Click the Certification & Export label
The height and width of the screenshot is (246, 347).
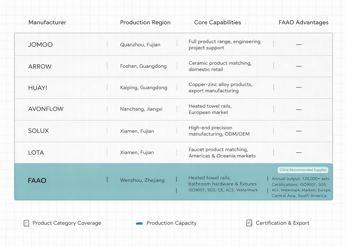pyautogui.click(x=283, y=223)
